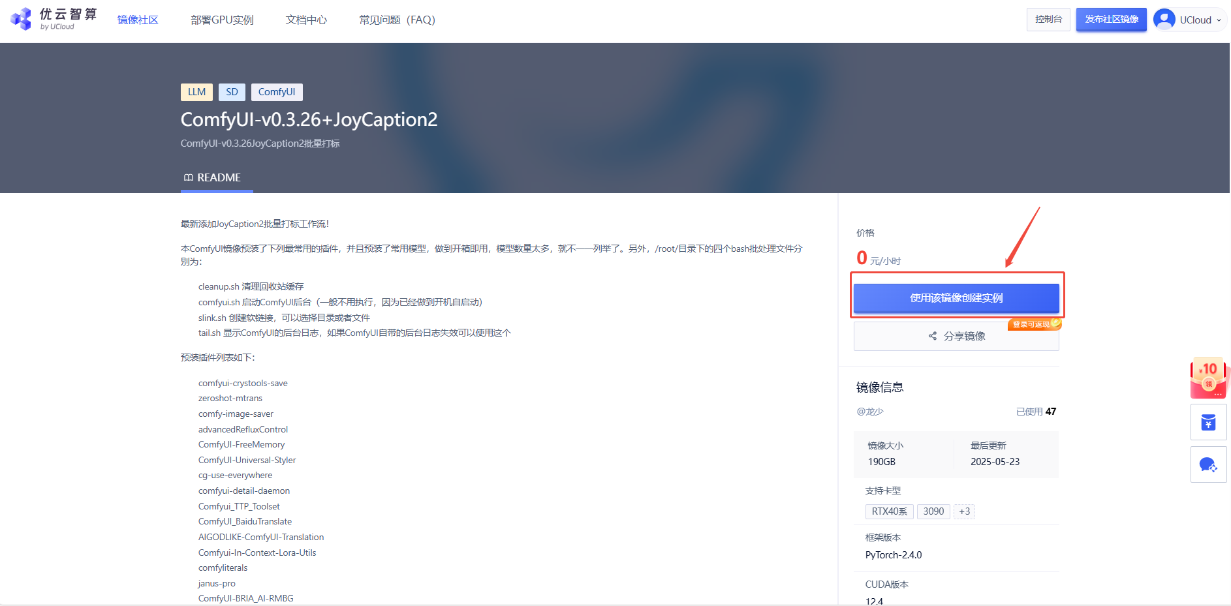Click the 控制台 button
Image resolution: width=1231 pixels, height=606 pixels.
1048,20
